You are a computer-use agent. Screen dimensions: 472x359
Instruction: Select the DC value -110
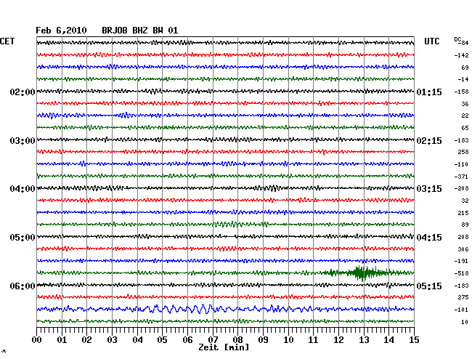click(x=461, y=164)
